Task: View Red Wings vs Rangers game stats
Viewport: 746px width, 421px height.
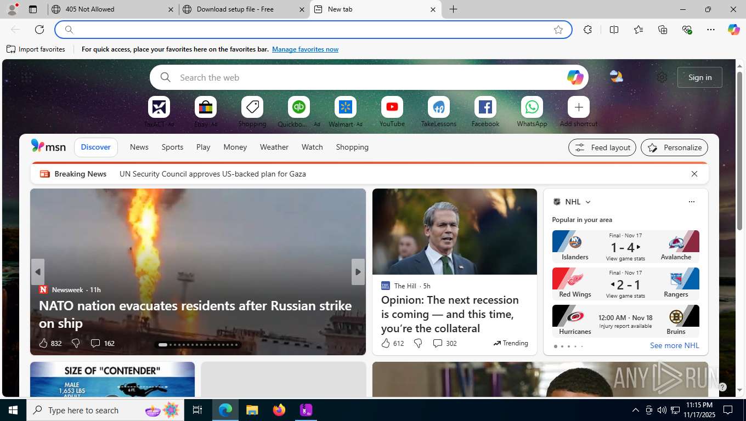Action: coord(625,295)
